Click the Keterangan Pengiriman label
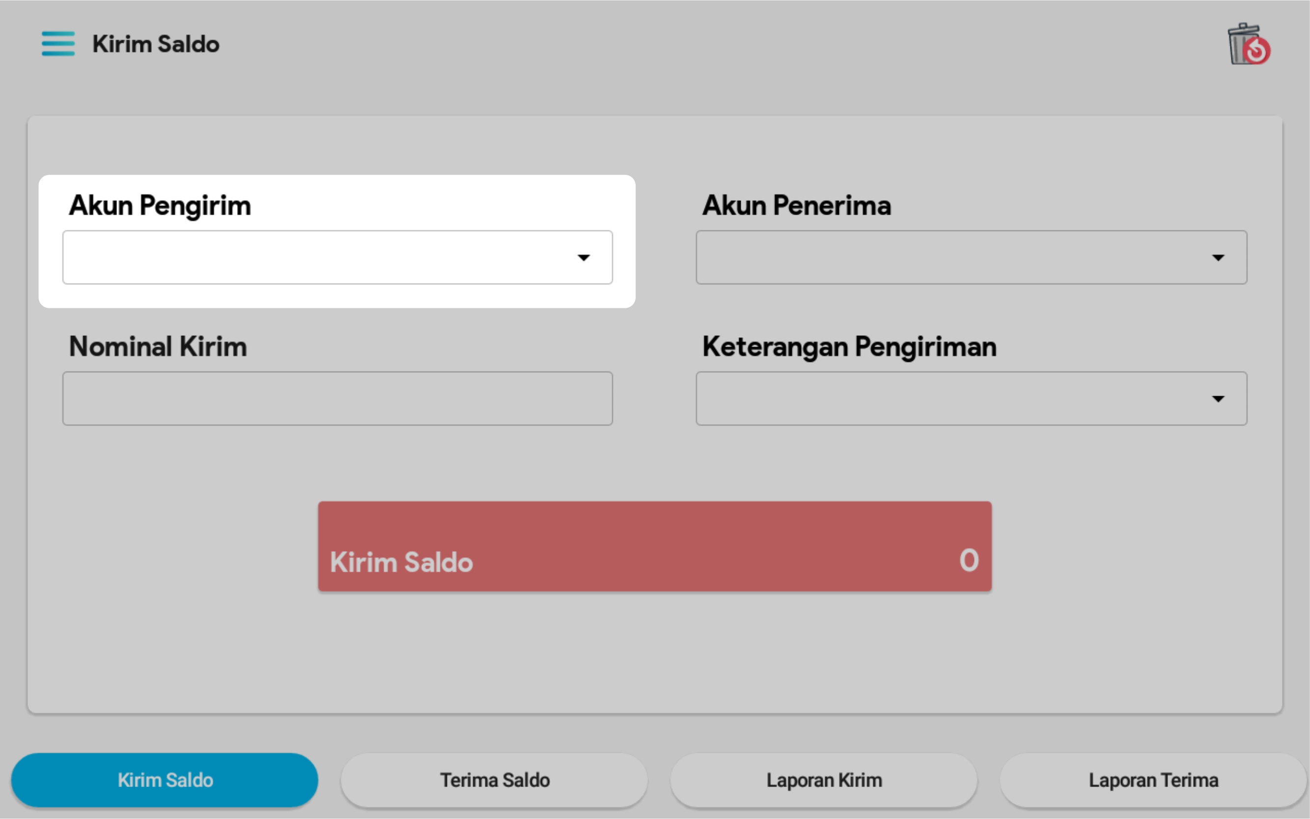1310x819 pixels. (x=849, y=347)
